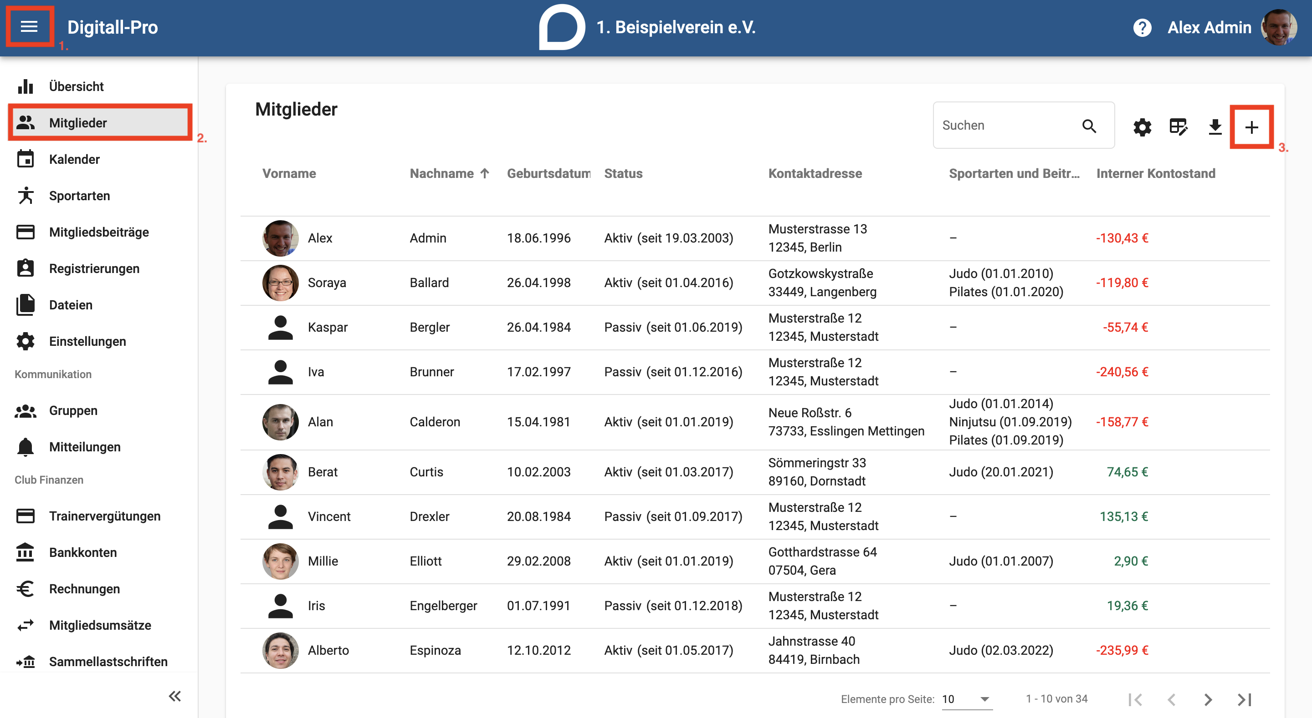Go to the first page
Viewport: 1312px width, 718px height.
tap(1135, 700)
